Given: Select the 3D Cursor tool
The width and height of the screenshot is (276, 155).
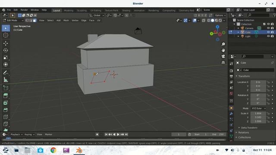Looking at the screenshot, I should click(6, 35).
